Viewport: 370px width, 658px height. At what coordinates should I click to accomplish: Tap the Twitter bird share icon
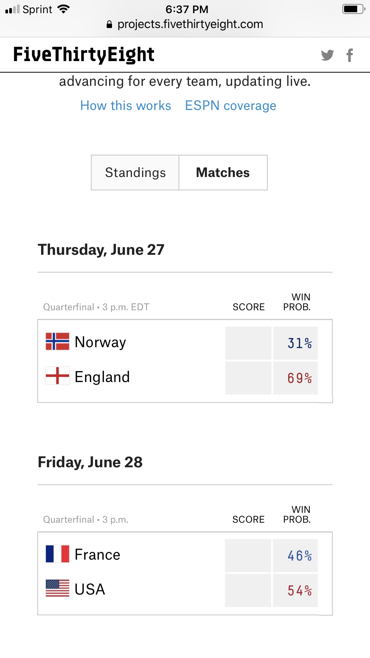click(327, 55)
